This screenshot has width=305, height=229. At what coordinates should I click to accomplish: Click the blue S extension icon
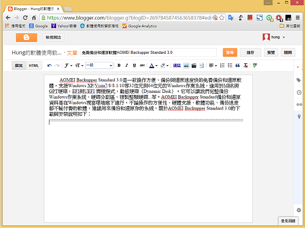[259, 18]
